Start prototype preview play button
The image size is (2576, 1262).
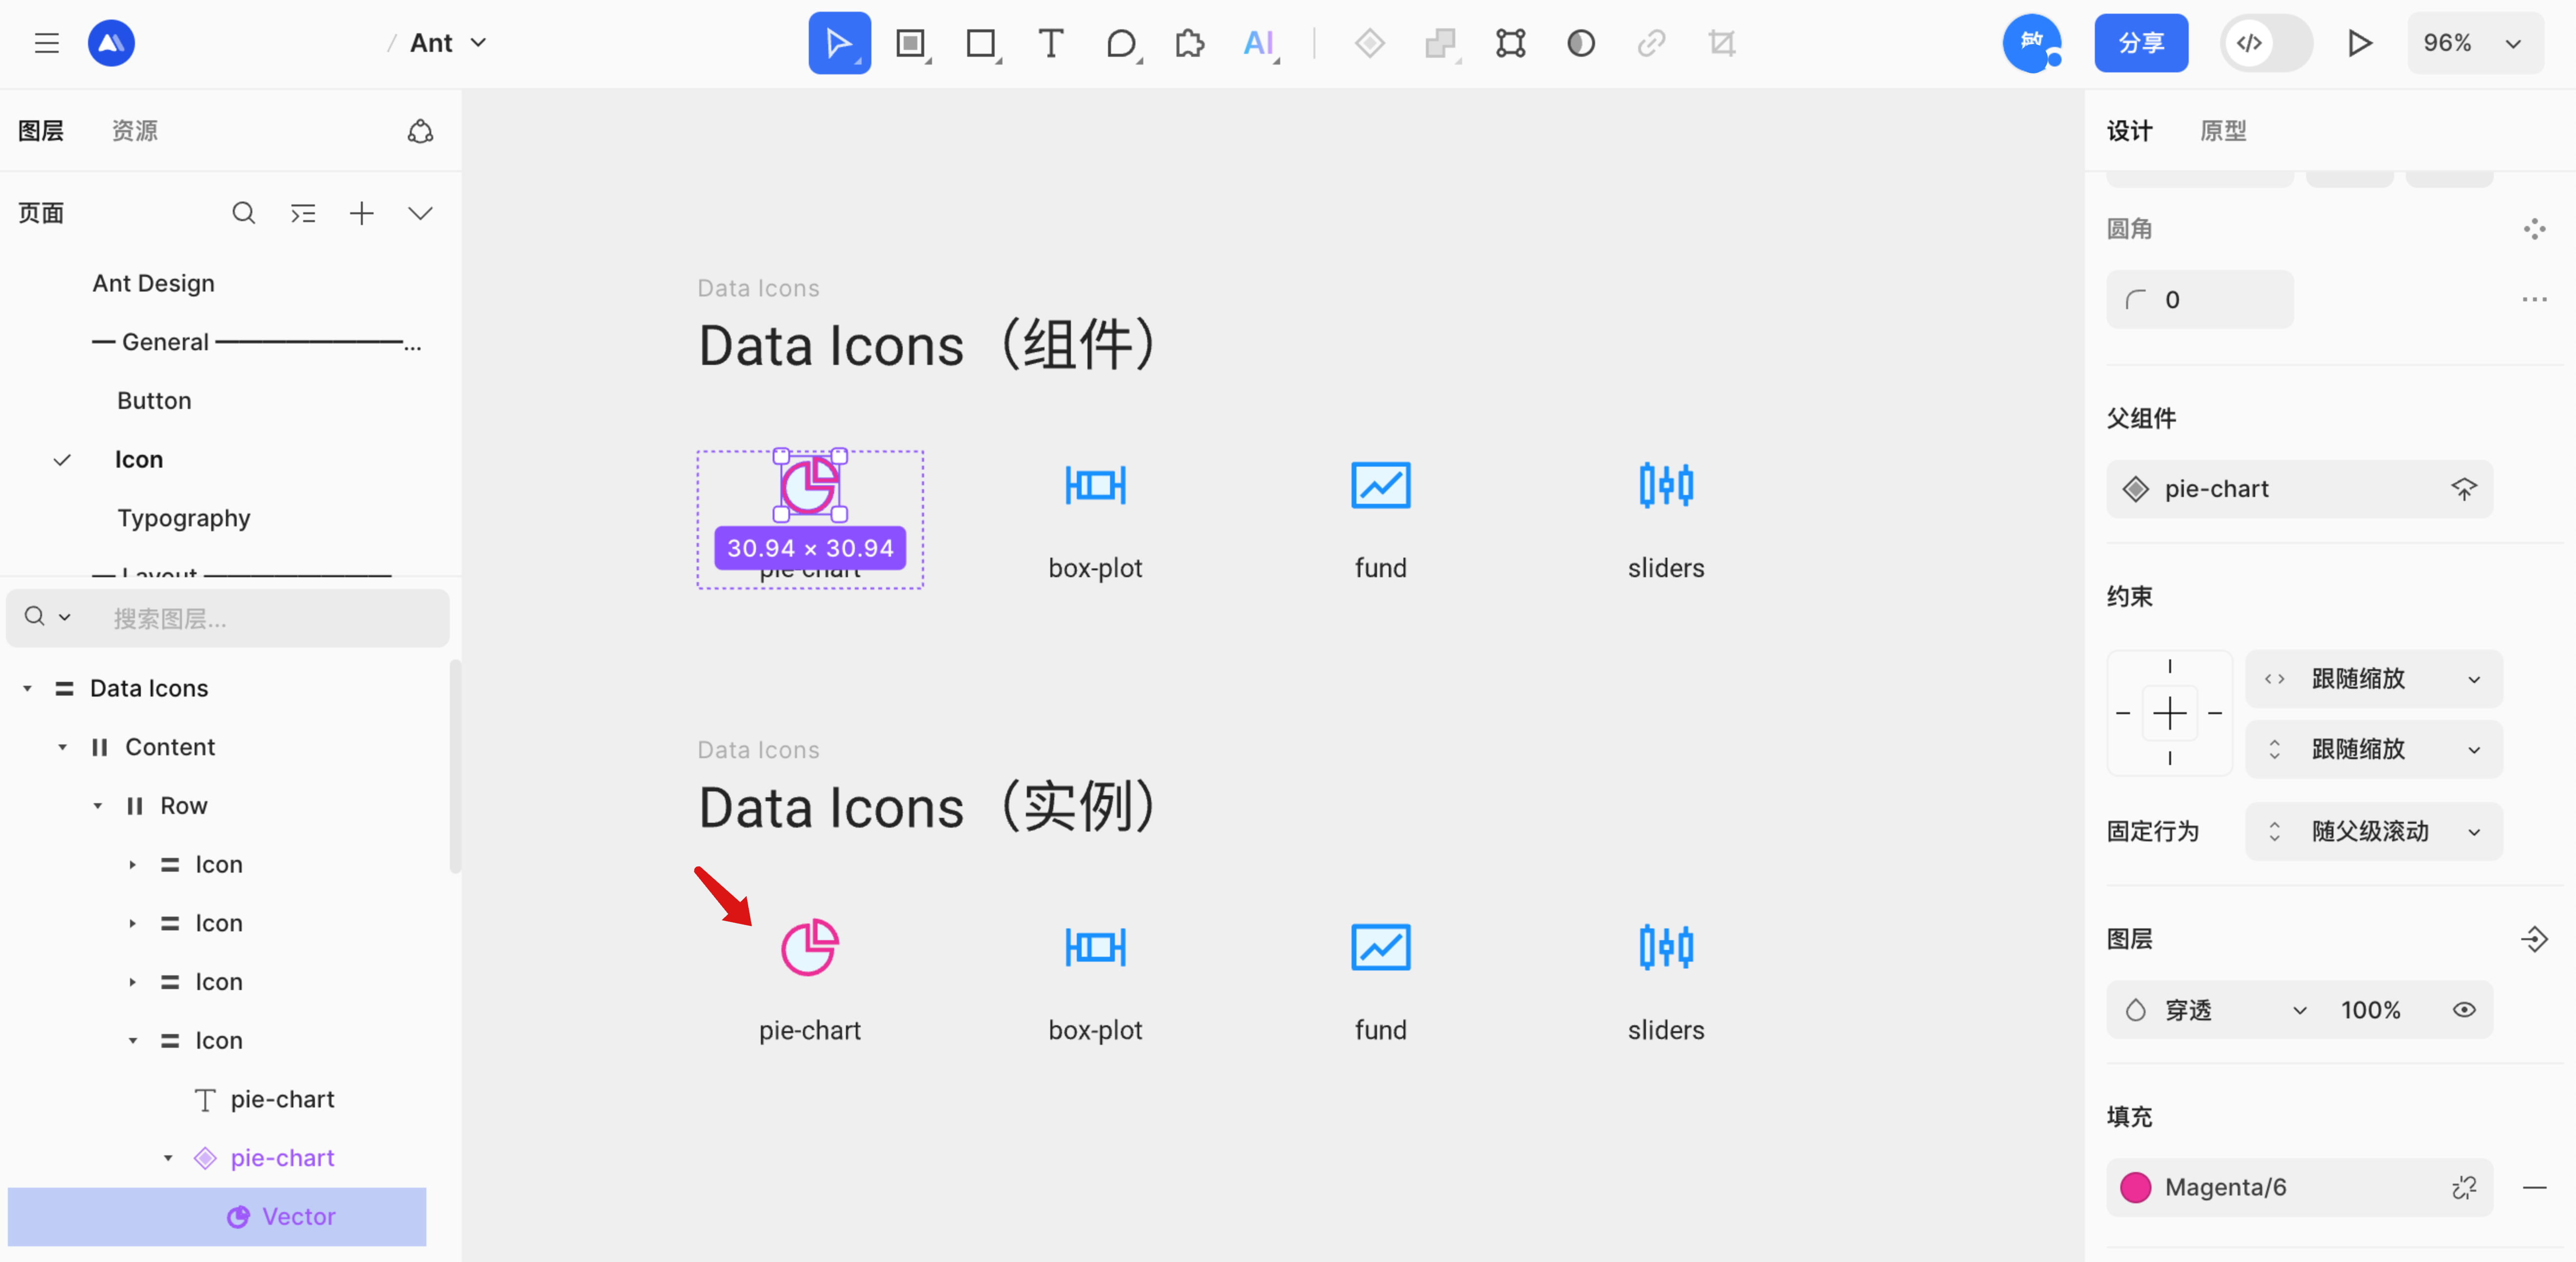pyautogui.click(x=2359, y=43)
